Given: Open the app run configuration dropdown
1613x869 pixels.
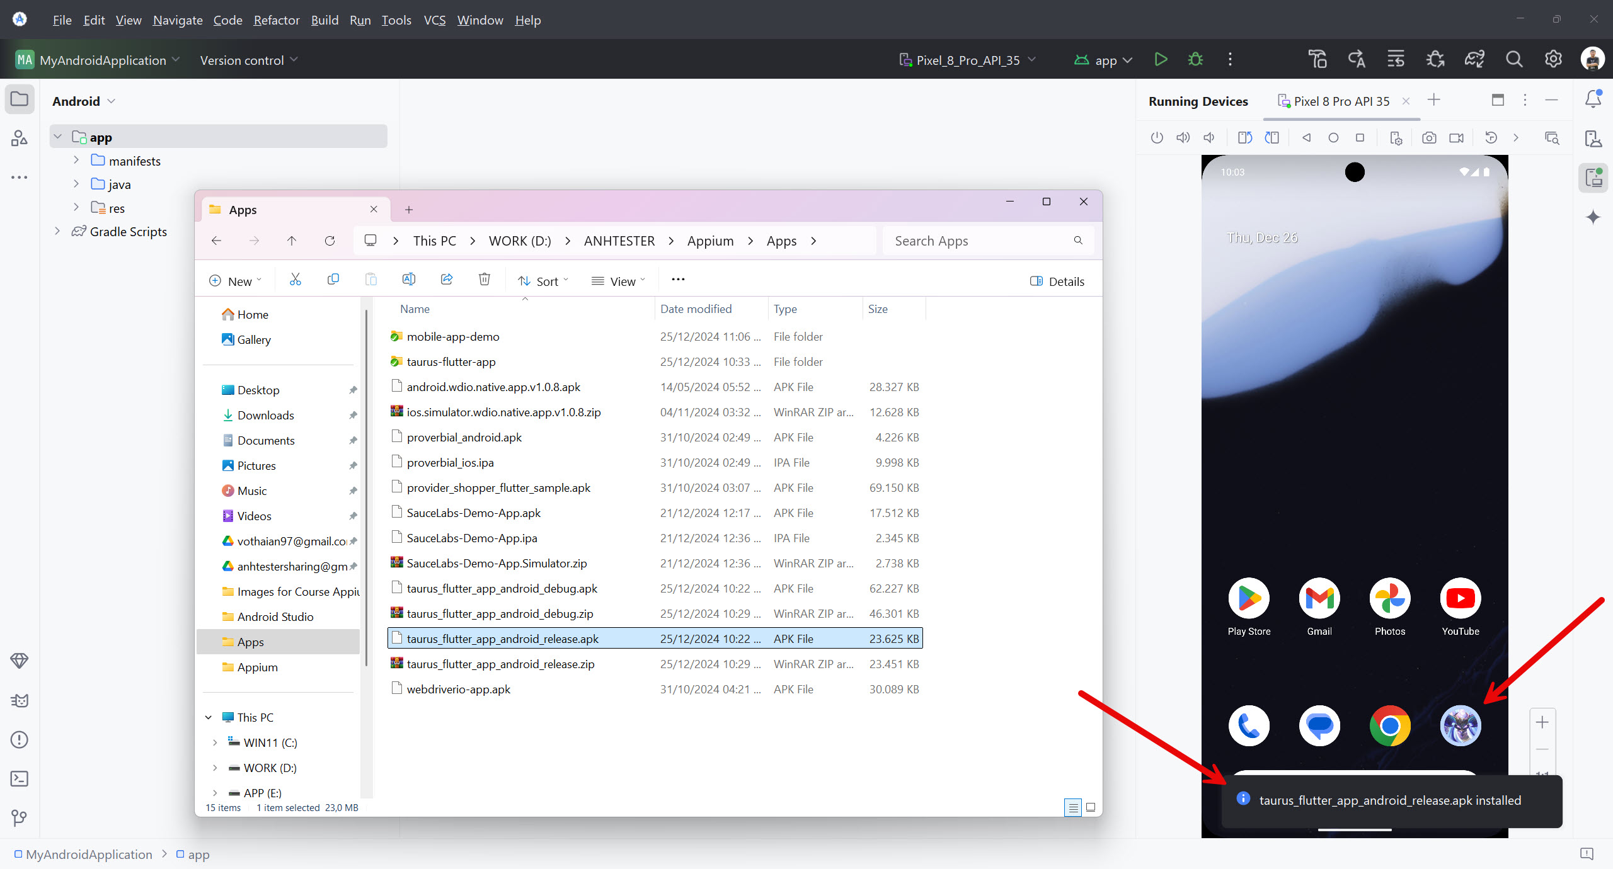Looking at the screenshot, I should pos(1103,60).
